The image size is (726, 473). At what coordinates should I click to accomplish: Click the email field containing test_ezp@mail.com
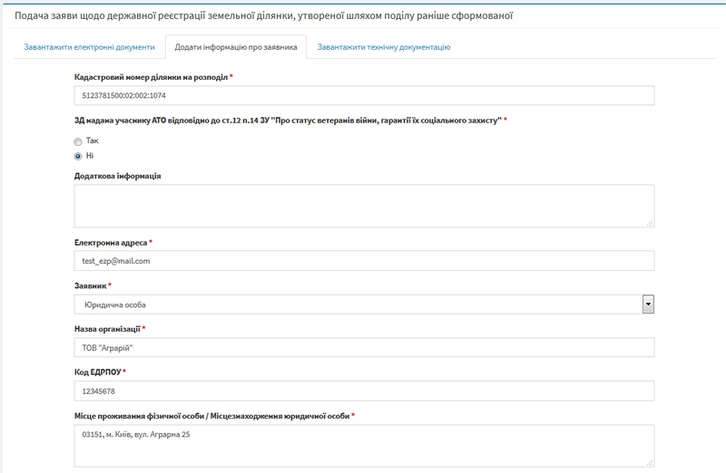(363, 261)
